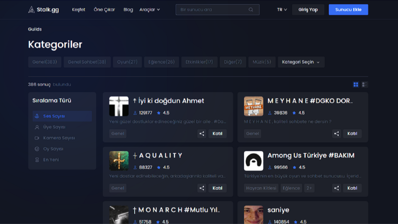Click the Giriş Yap button
Image resolution: width=398 pixels, height=224 pixels.
point(308,10)
